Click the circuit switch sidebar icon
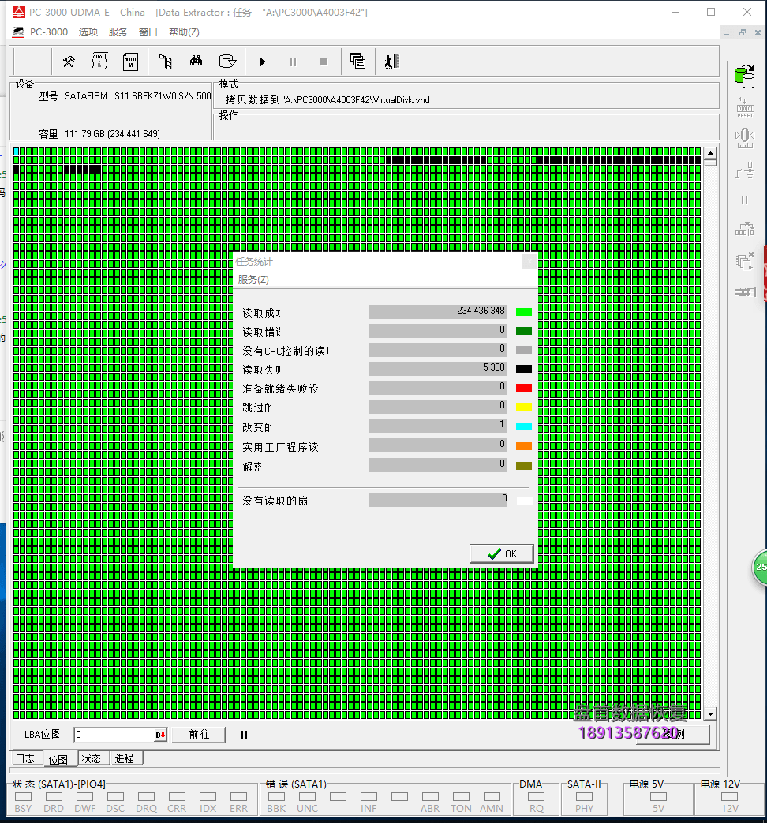This screenshot has height=823, width=767. tap(745, 169)
